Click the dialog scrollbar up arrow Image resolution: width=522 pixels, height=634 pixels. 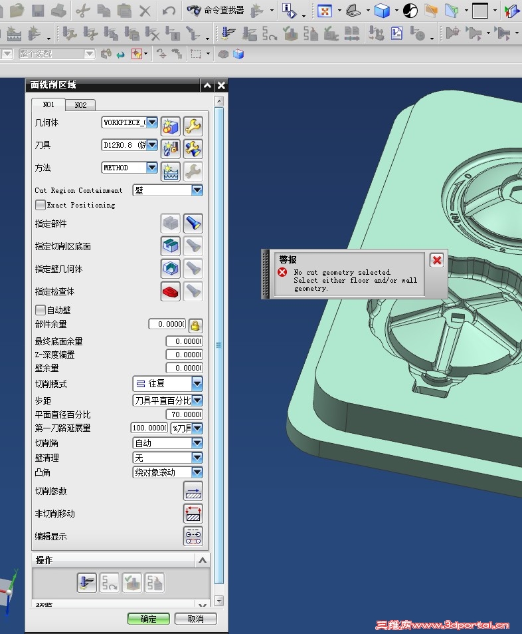(218, 100)
